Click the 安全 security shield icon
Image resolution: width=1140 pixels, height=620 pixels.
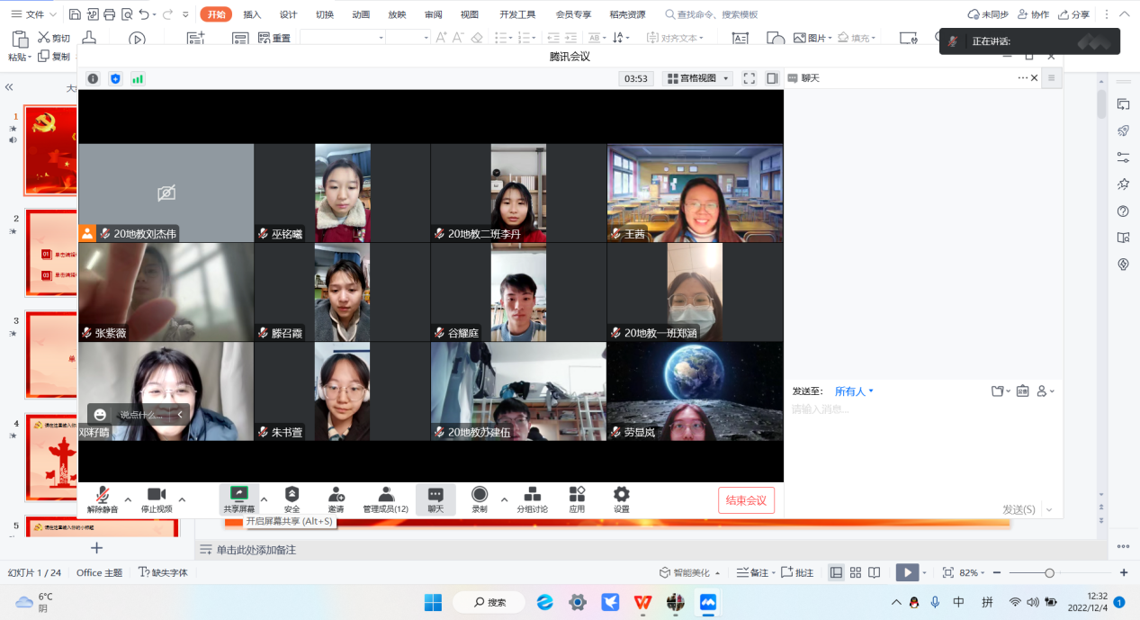click(292, 499)
